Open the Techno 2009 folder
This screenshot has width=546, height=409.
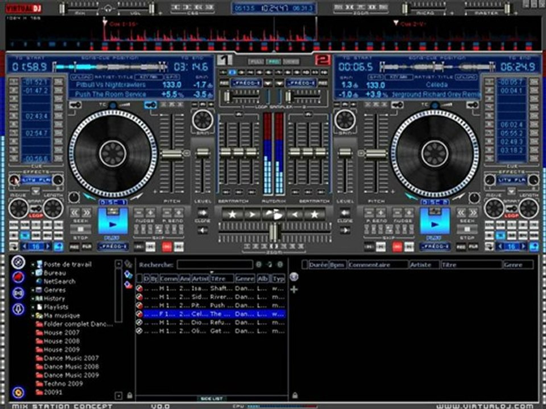tap(63, 383)
